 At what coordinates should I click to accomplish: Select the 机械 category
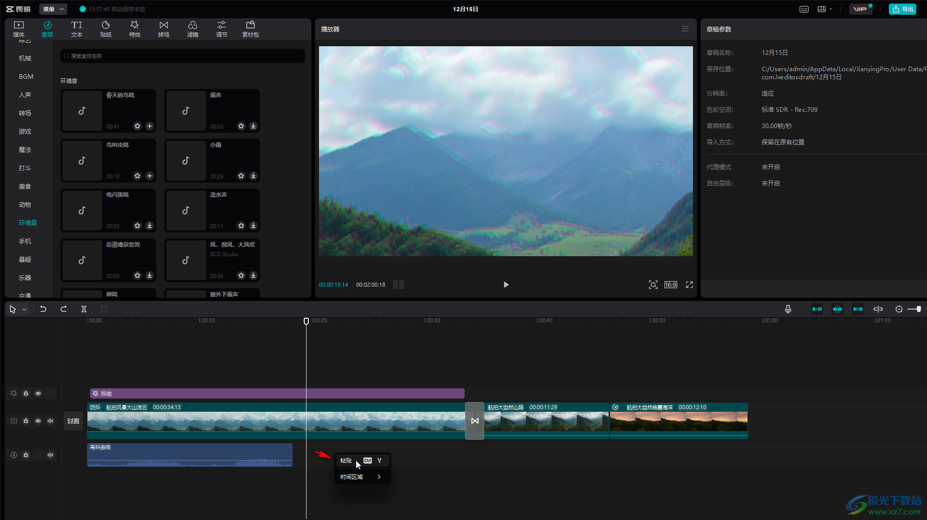(25, 58)
